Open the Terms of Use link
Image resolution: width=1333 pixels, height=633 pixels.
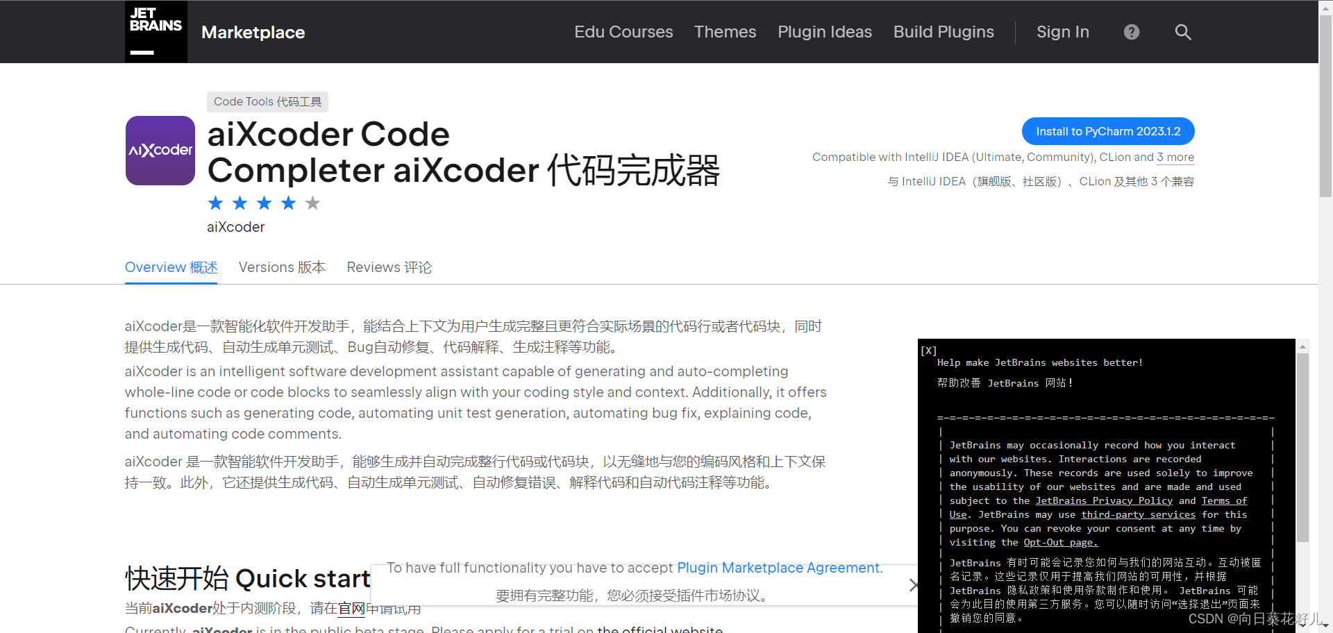pos(1224,500)
